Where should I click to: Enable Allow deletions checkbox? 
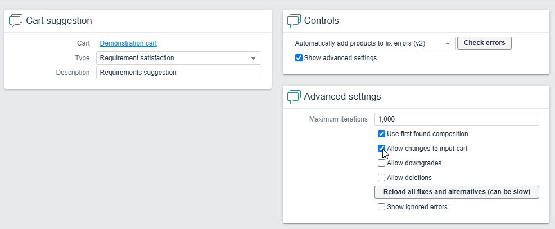tap(382, 178)
